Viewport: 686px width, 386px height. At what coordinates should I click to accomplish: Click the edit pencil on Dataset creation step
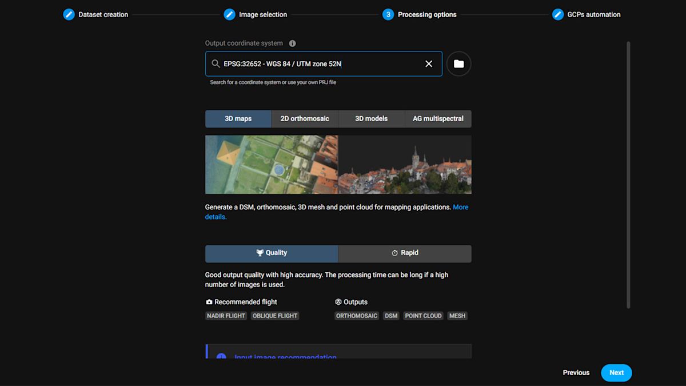pyautogui.click(x=69, y=14)
